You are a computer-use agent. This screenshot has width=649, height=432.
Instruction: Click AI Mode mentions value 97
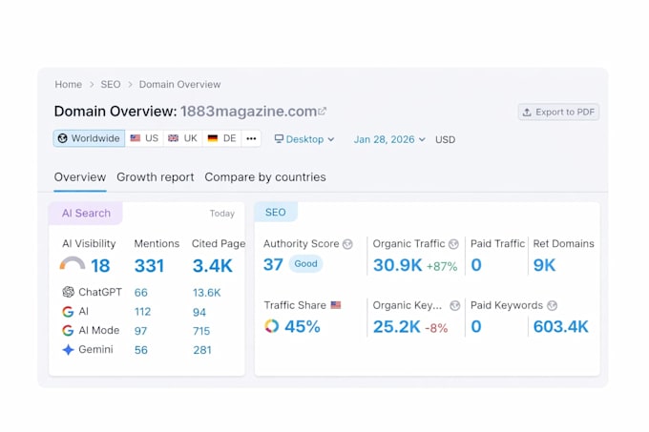tap(140, 331)
